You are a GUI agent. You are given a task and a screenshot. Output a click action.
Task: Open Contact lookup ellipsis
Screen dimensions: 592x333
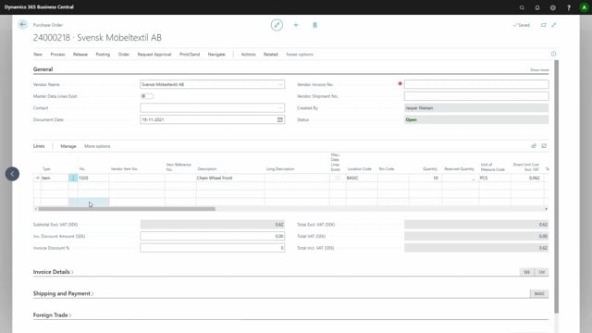[280, 108]
